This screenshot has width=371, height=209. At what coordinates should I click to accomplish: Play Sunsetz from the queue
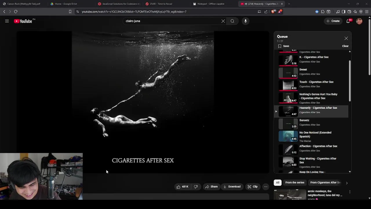point(311,124)
